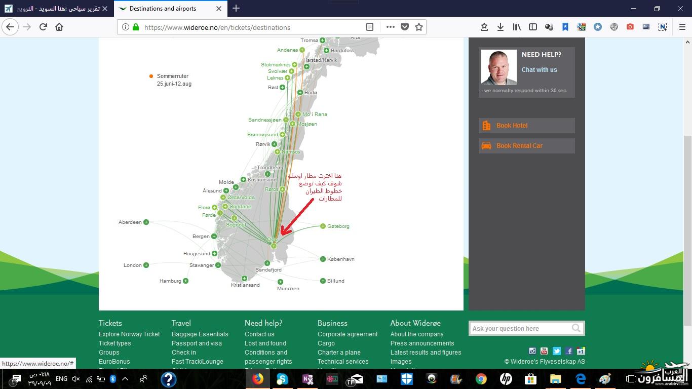
Task: Open Press announcements link
Action: [x=422, y=343]
